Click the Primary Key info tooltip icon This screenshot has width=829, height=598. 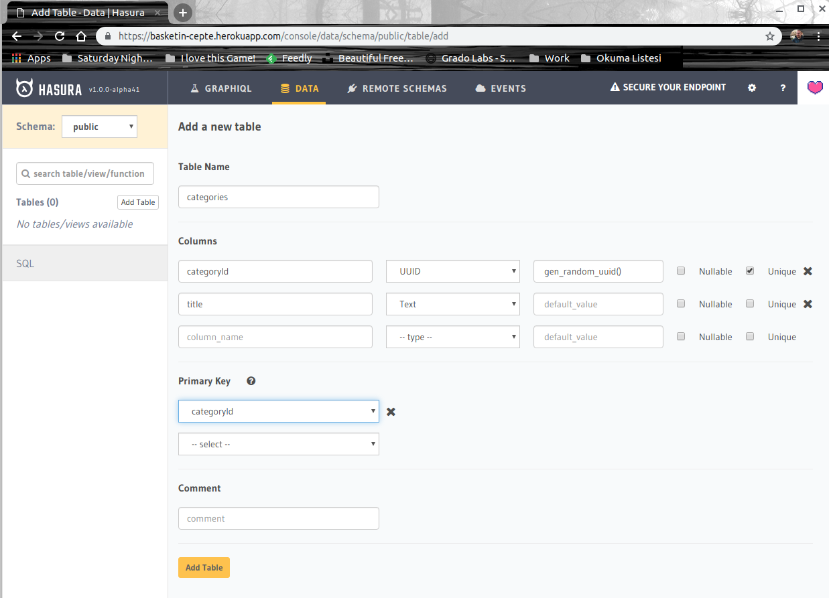coord(251,381)
